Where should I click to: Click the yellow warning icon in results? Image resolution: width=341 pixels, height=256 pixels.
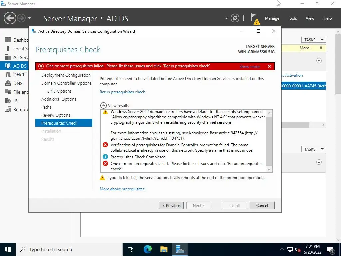click(x=105, y=112)
